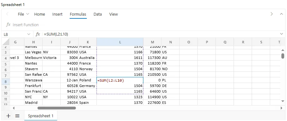Click the Insert Function fx icon in ribbon
This screenshot has height=121, width=287.
tap(8, 25)
